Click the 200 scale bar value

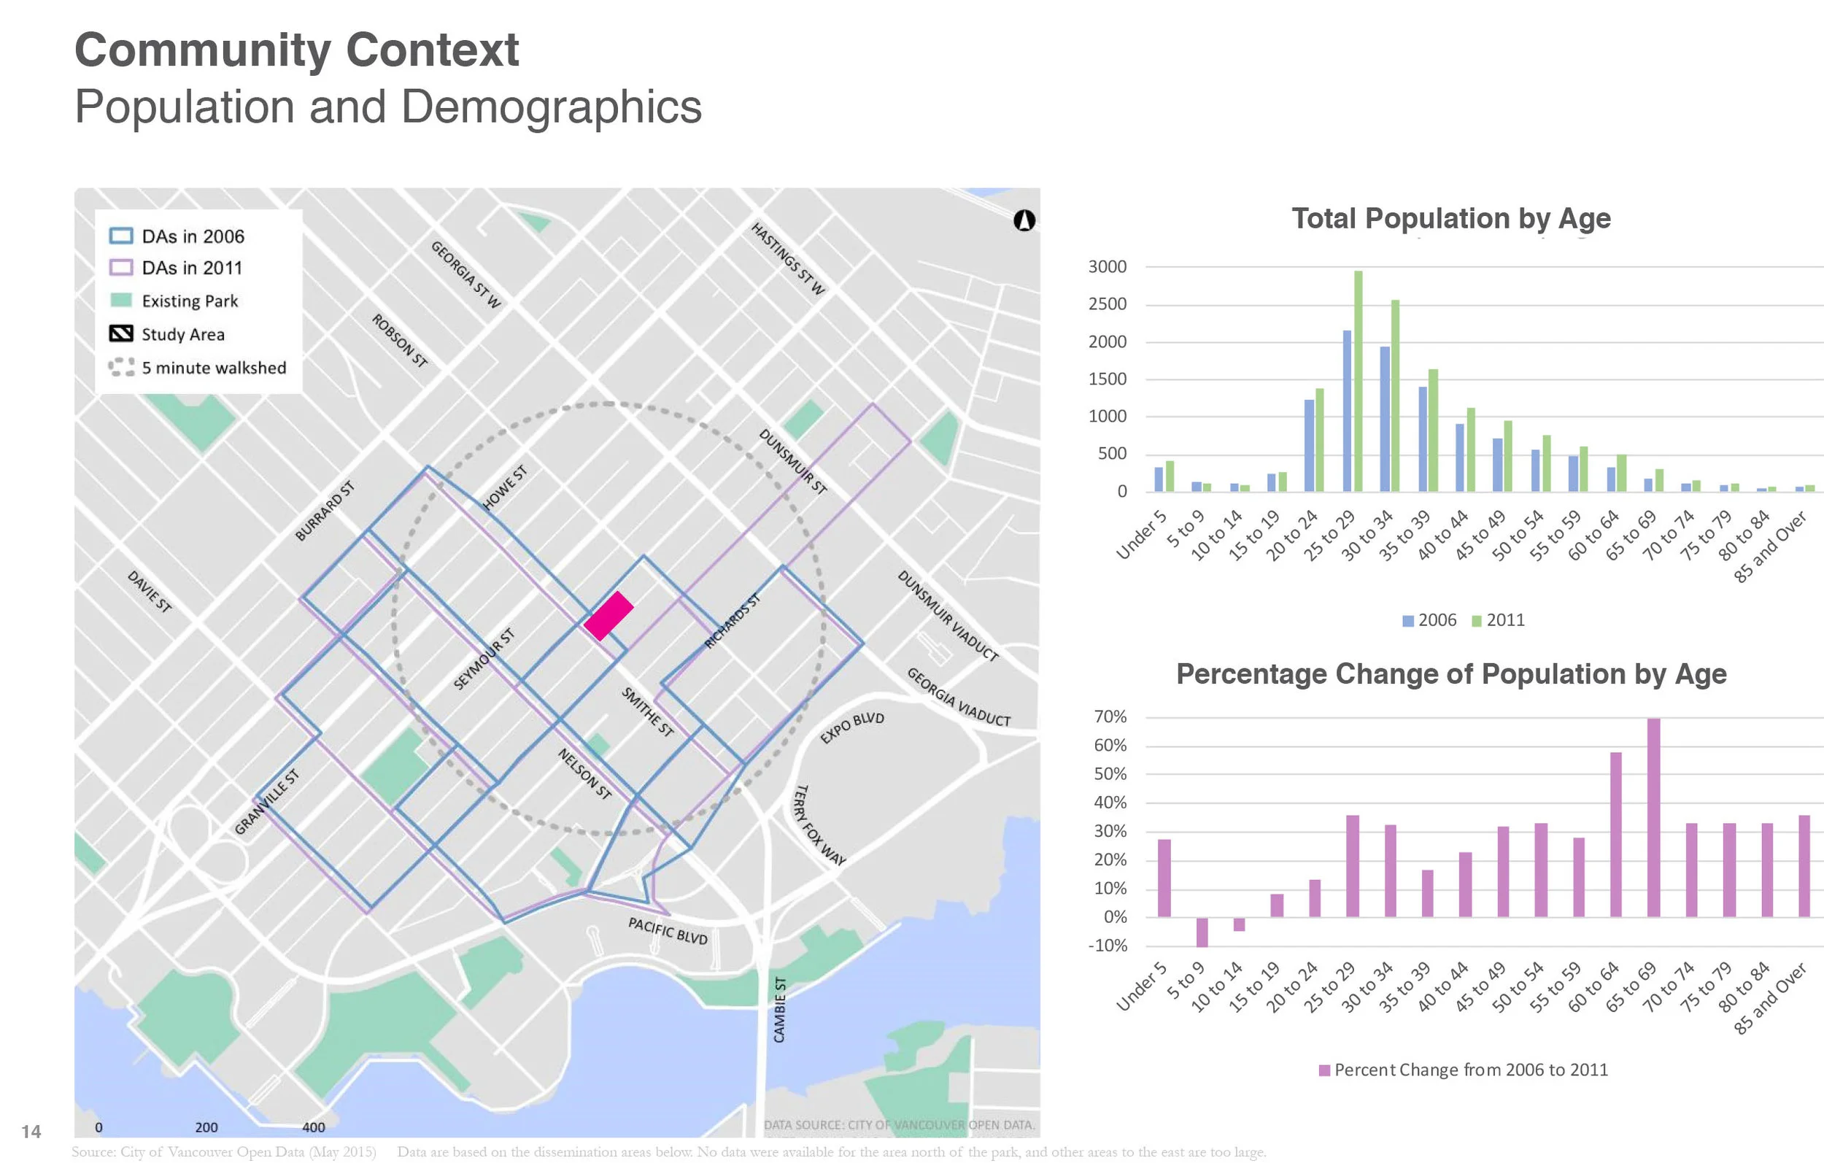tap(206, 1127)
